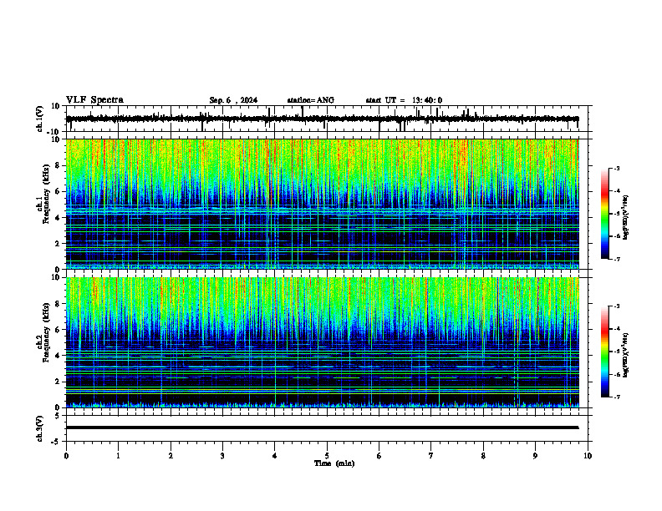Click the time axis tick label '10'
This screenshot has height=511, width=662.
coord(588,456)
